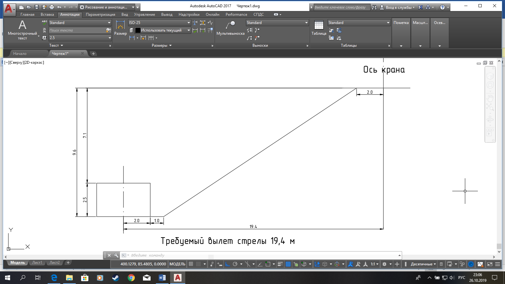Click the Размер dimension tool
Screen dimensions: 505x284
(x=120, y=28)
